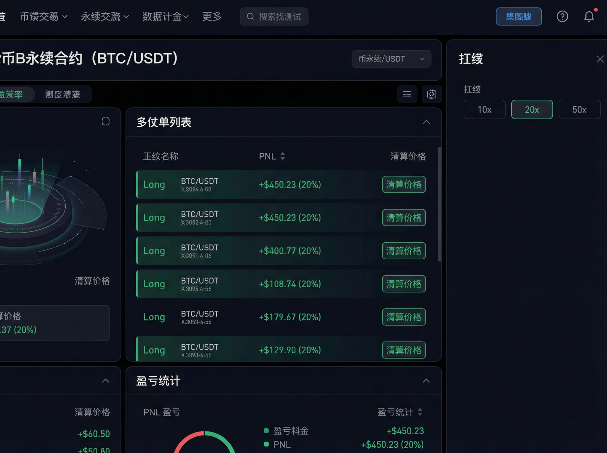Image resolution: width=607 pixels, height=453 pixels.
Task: Close the 扛缆 panel with the X
Action: point(600,59)
